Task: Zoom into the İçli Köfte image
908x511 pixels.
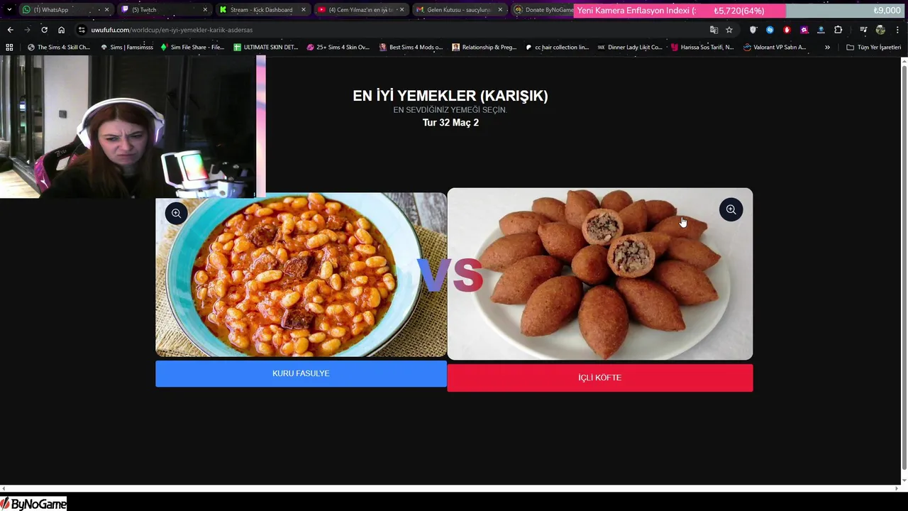Action: tap(731, 209)
